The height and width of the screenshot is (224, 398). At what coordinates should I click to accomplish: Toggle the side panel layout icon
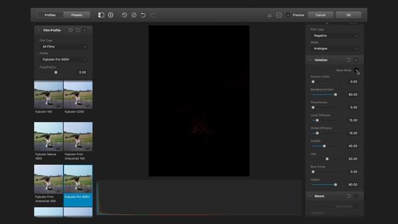click(101, 15)
